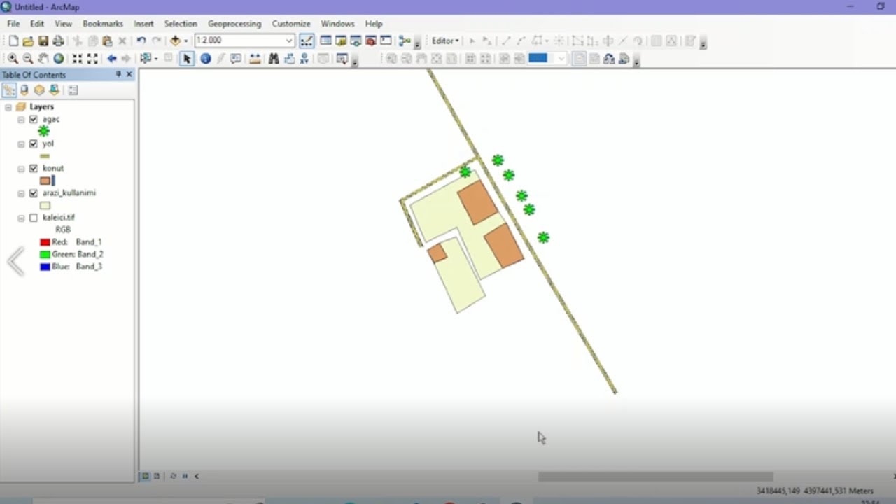Select the Zoom Out tool
This screenshot has width=896, height=504.
pyautogui.click(x=28, y=59)
